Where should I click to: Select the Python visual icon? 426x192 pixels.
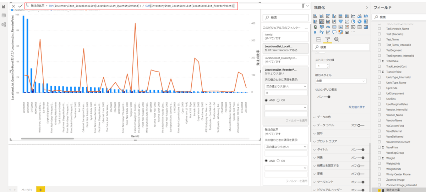click(321, 32)
